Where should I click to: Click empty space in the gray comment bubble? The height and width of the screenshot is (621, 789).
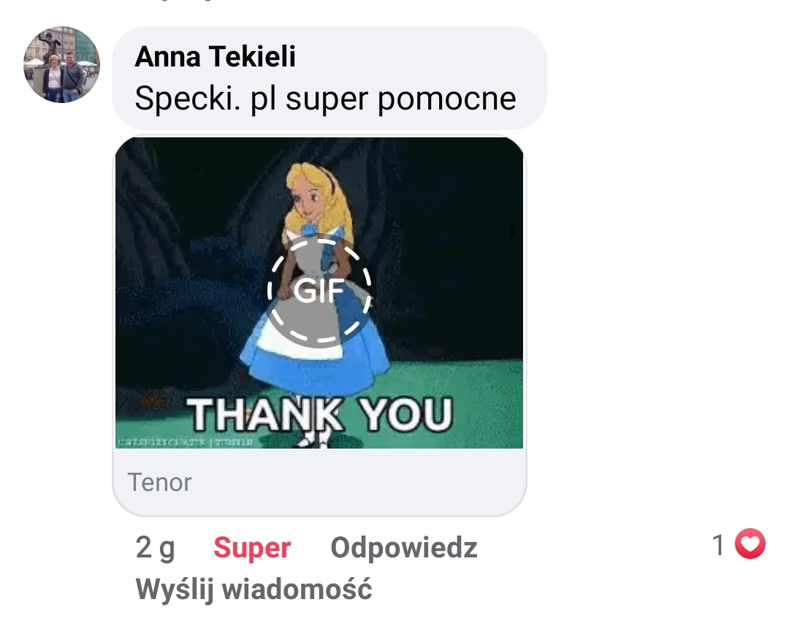pos(427,56)
